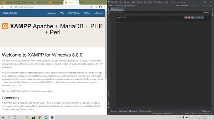Bookmark this page with the star icon
This screenshot has height=120, width=214.
tap(91, 7)
